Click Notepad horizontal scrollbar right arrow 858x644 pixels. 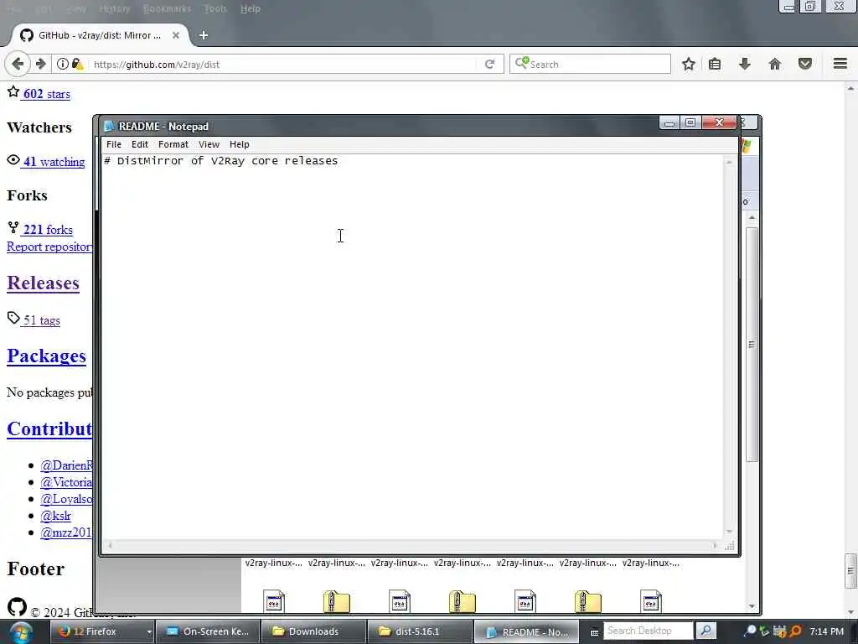click(715, 545)
